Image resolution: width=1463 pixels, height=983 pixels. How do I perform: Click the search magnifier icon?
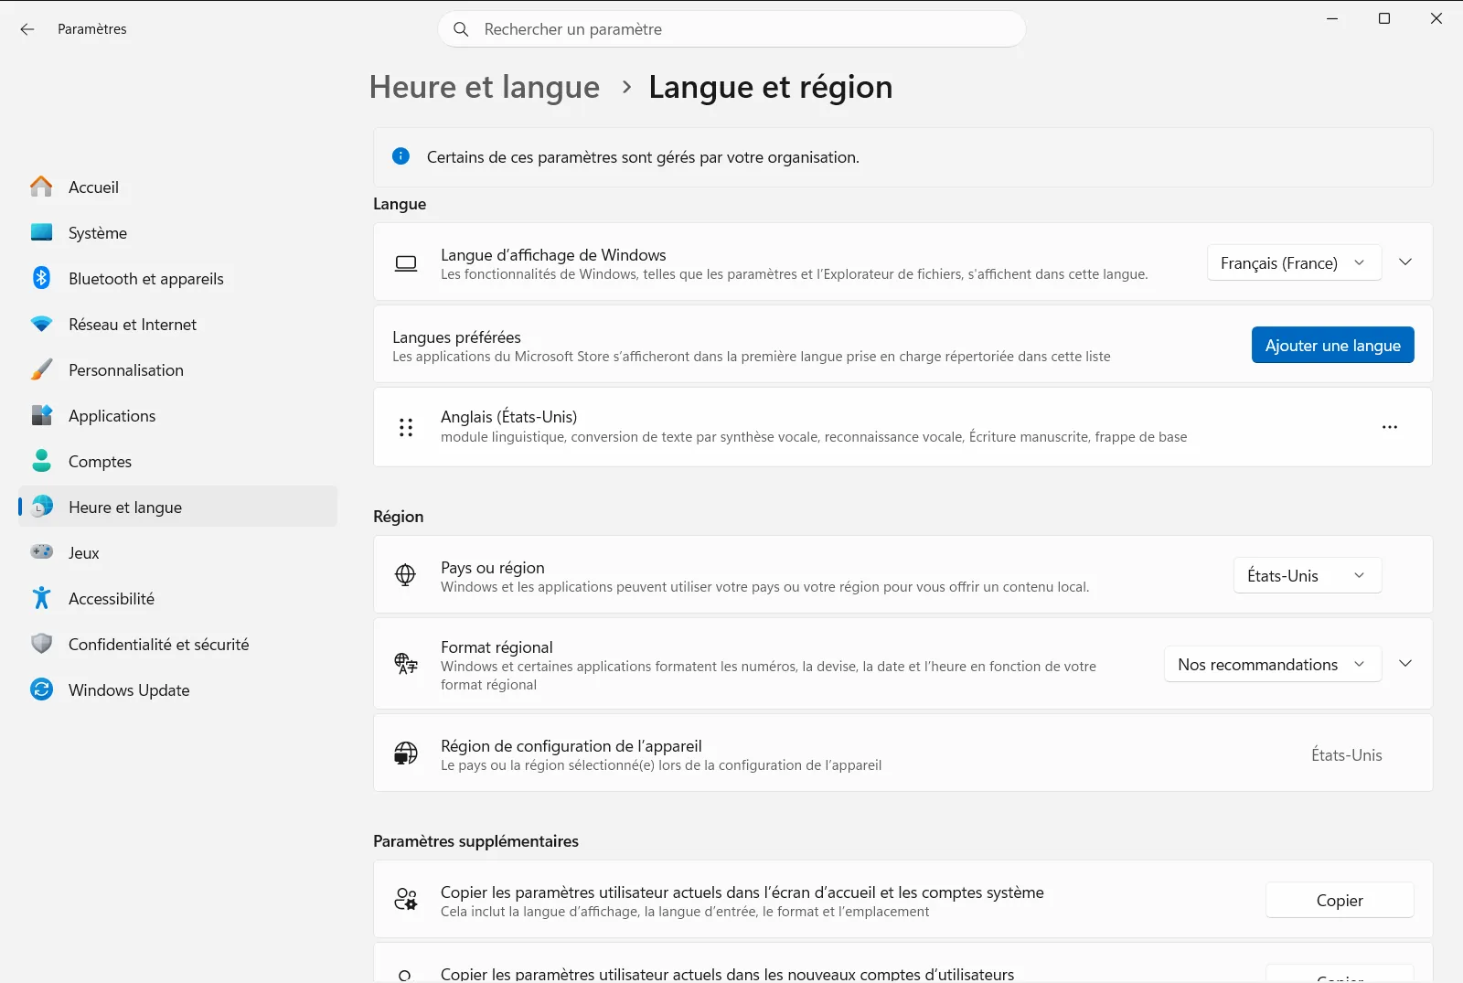coord(462,29)
